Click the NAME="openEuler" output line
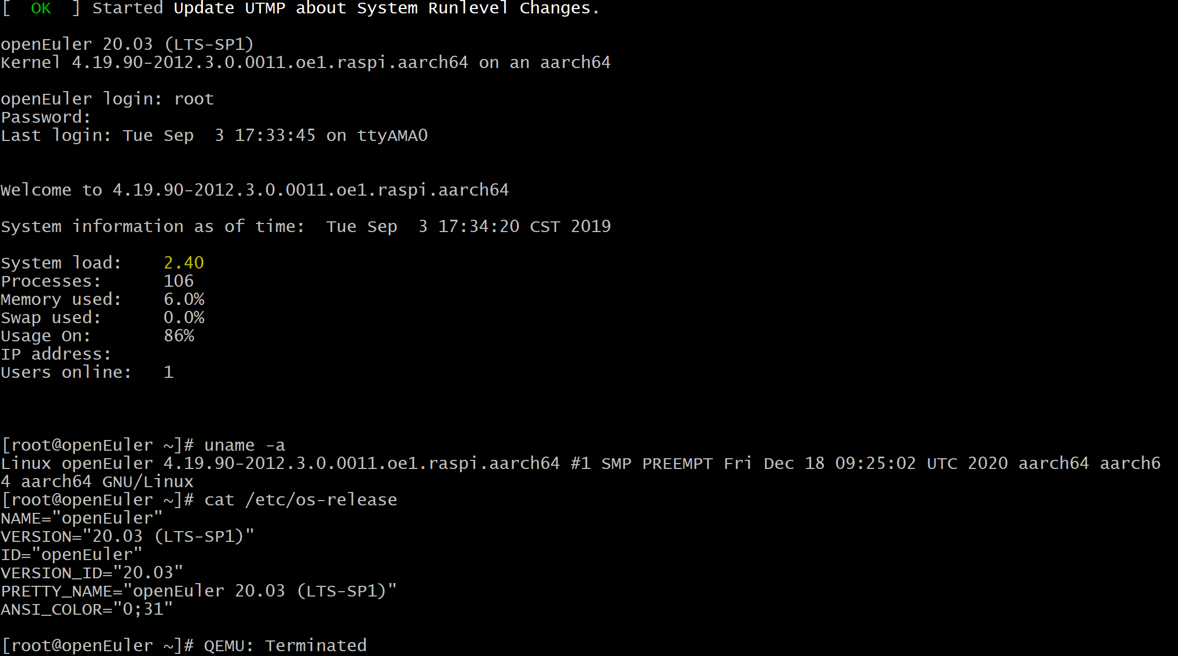Image resolution: width=1178 pixels, height=656 pixels. pyautogui.click(x=81, y=518)
